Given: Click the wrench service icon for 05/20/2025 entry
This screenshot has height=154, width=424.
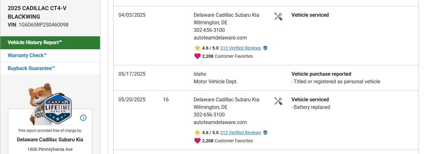Looking at the screenshot, I should [x=278, y=101].
